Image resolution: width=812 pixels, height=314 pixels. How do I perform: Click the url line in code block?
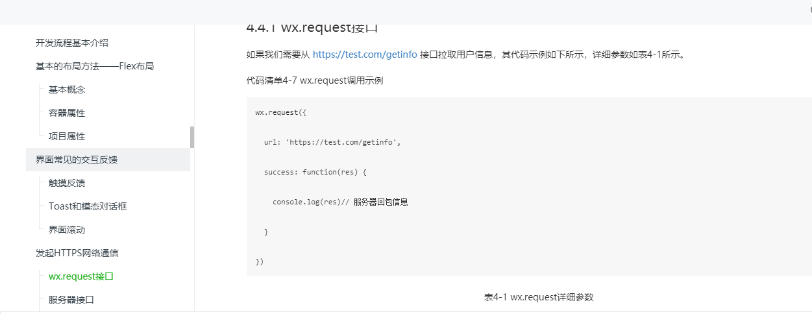332,142
